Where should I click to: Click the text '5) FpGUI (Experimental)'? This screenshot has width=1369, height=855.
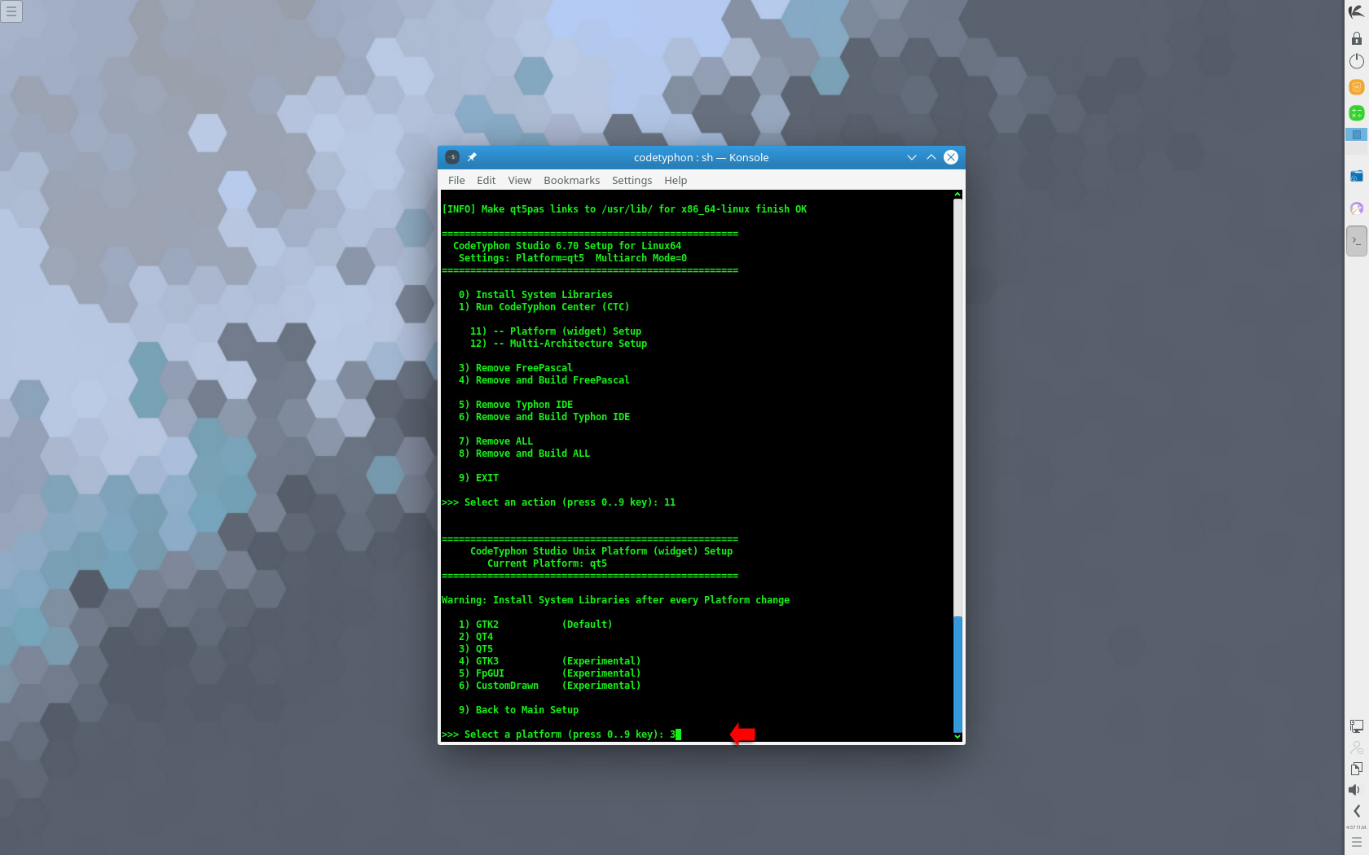[x=549, y=673]
